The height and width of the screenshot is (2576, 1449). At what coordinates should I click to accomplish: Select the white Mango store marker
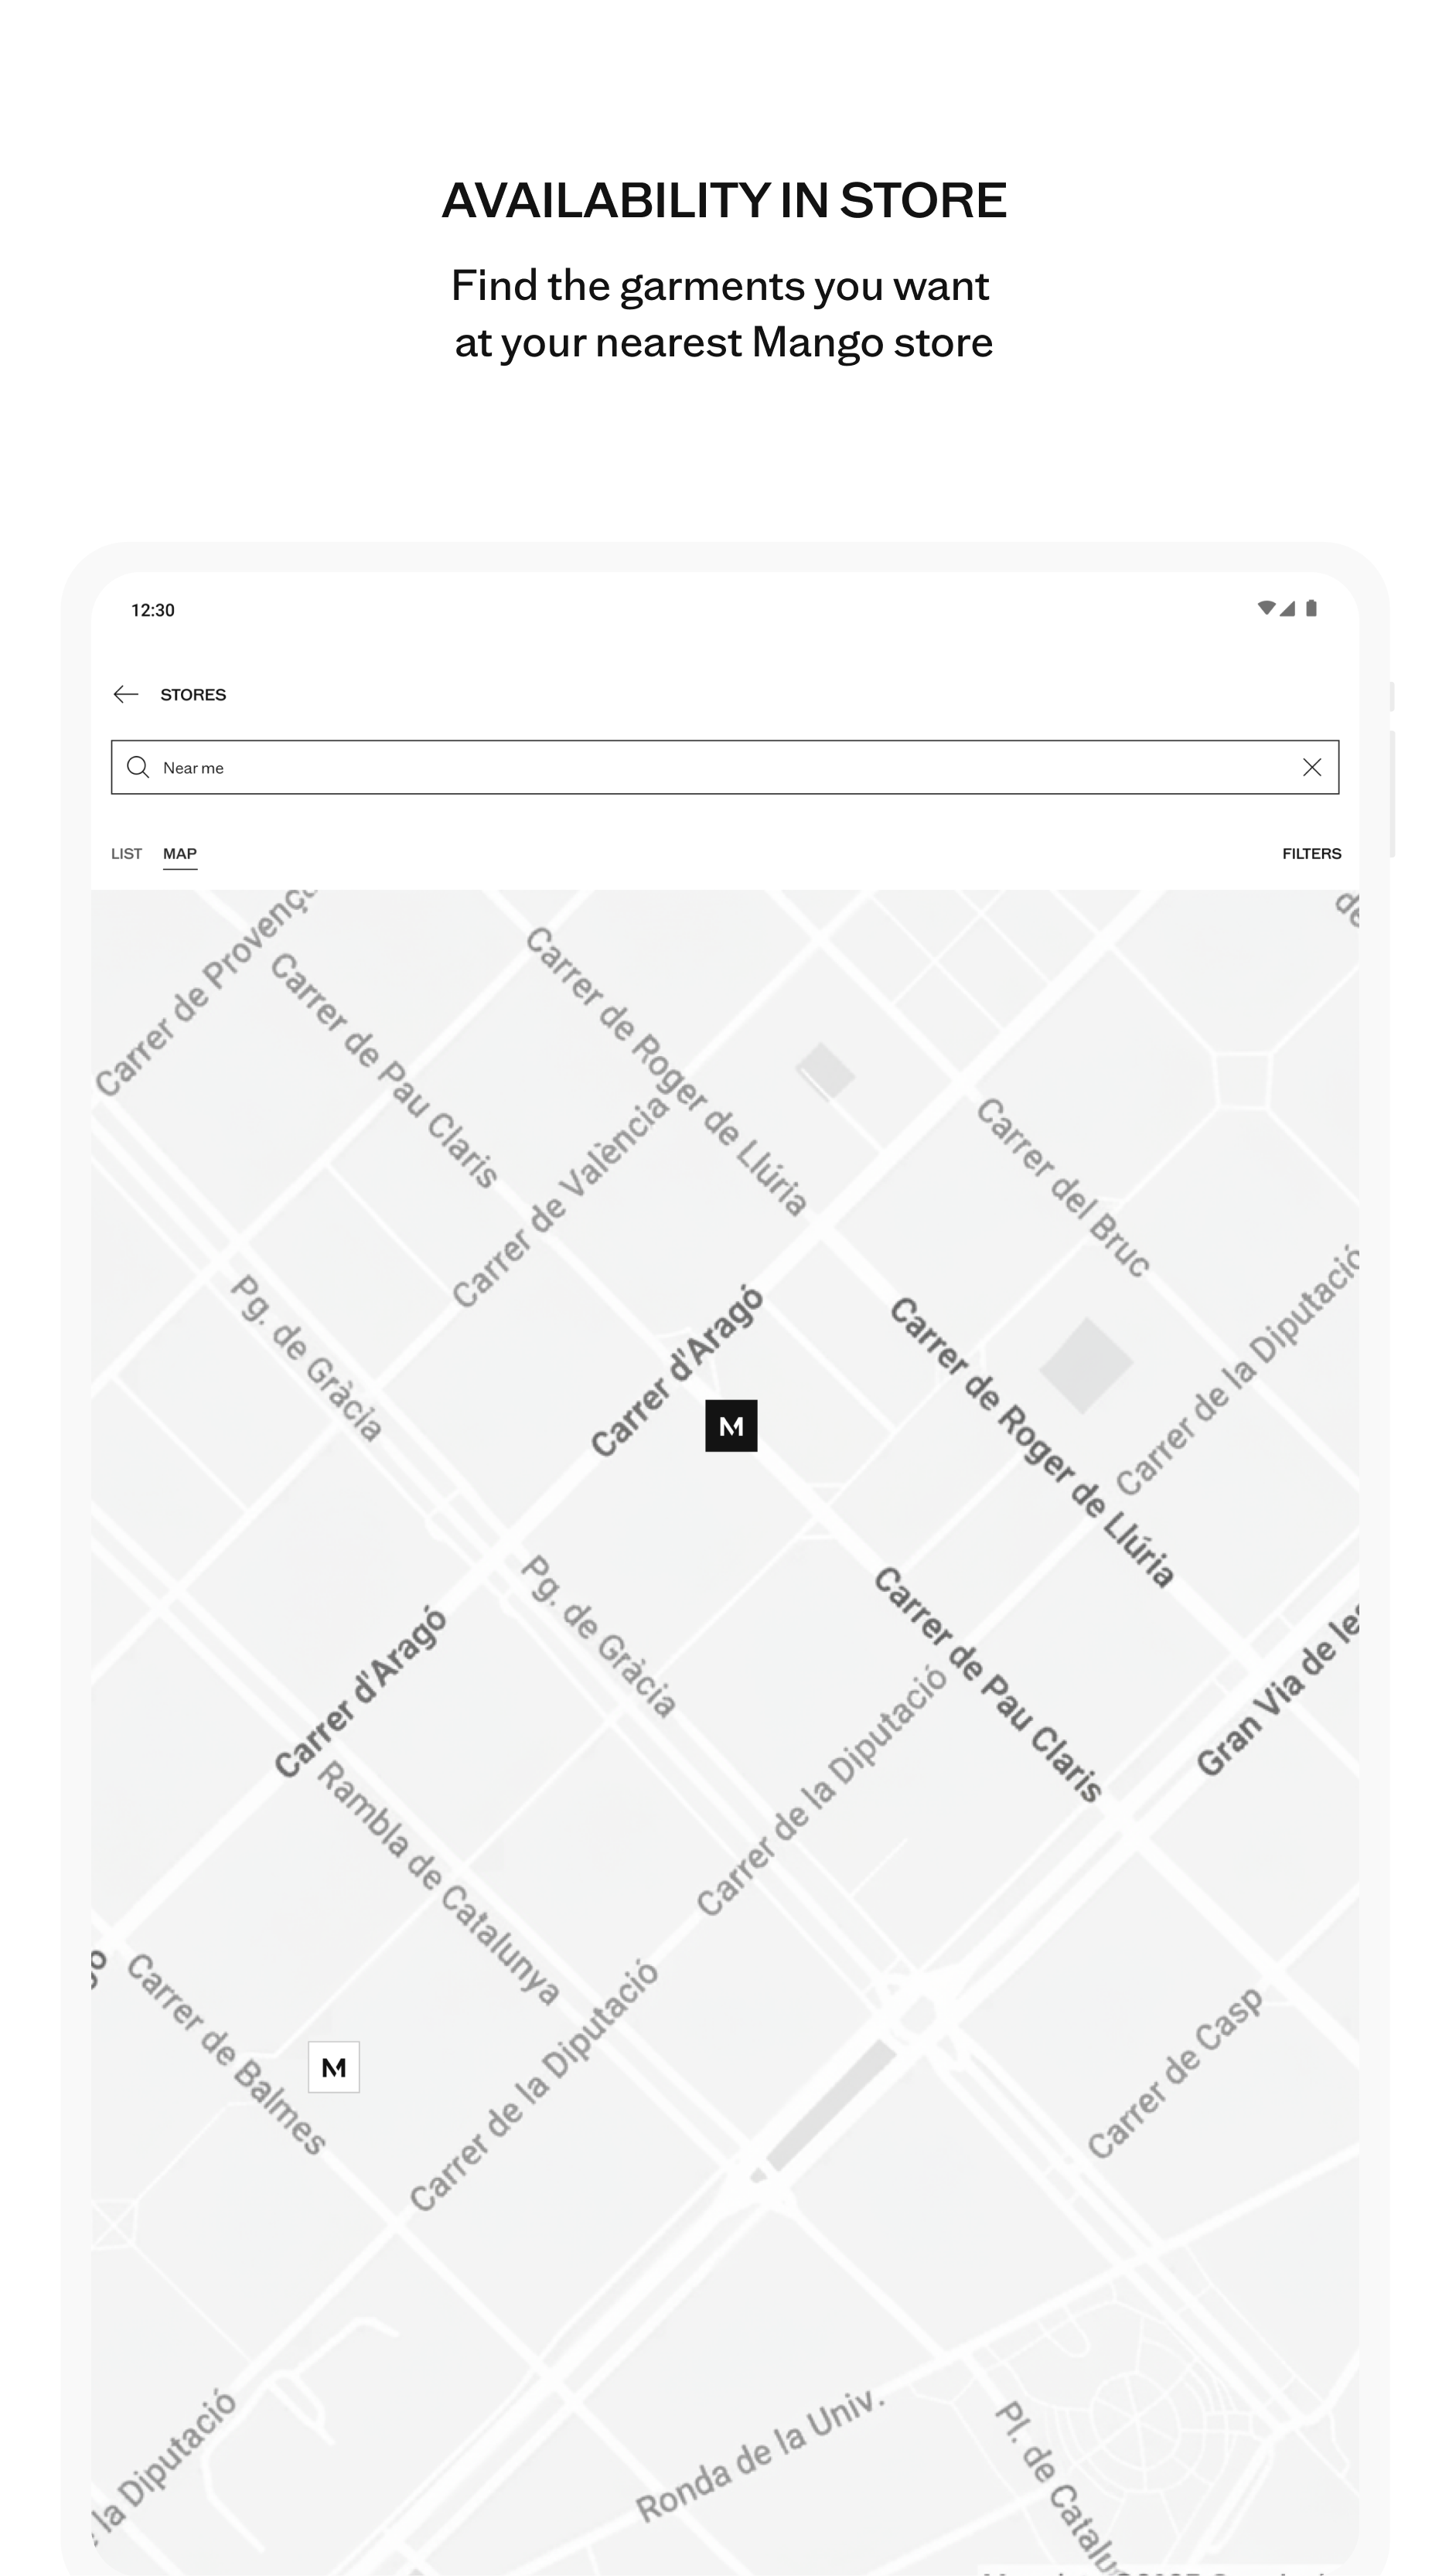334,2067
